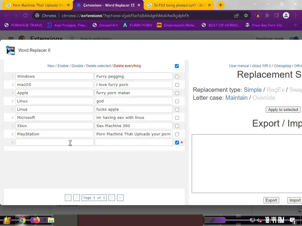302x226 pixels.
Task: Switch to the first Google search tab
Action: click(x=38, y=5)
